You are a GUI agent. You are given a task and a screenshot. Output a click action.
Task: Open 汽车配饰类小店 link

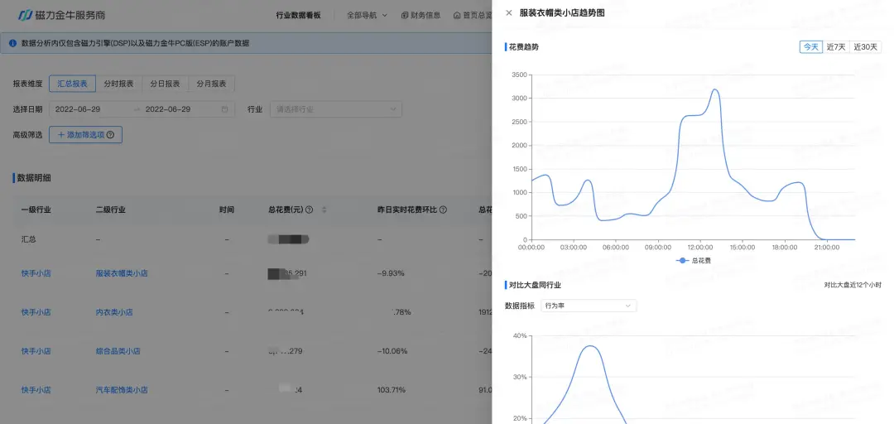coord(122,390)
